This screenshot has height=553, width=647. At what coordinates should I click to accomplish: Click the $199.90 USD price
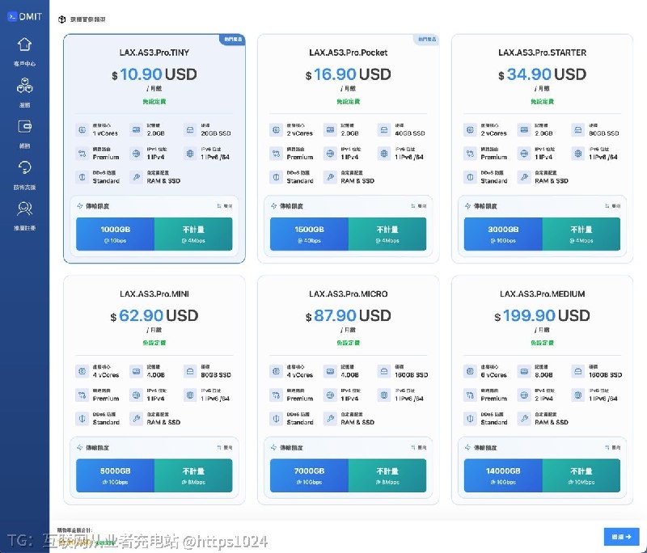coord(542,316)
